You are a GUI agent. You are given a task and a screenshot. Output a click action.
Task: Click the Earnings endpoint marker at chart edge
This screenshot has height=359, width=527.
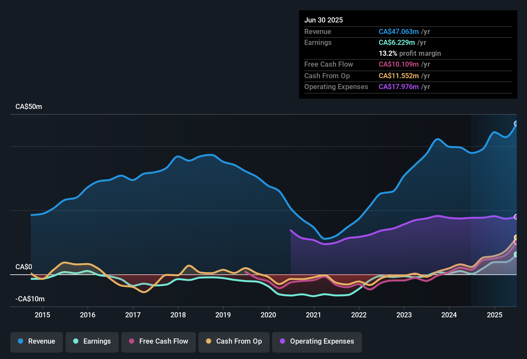point(516,255)
